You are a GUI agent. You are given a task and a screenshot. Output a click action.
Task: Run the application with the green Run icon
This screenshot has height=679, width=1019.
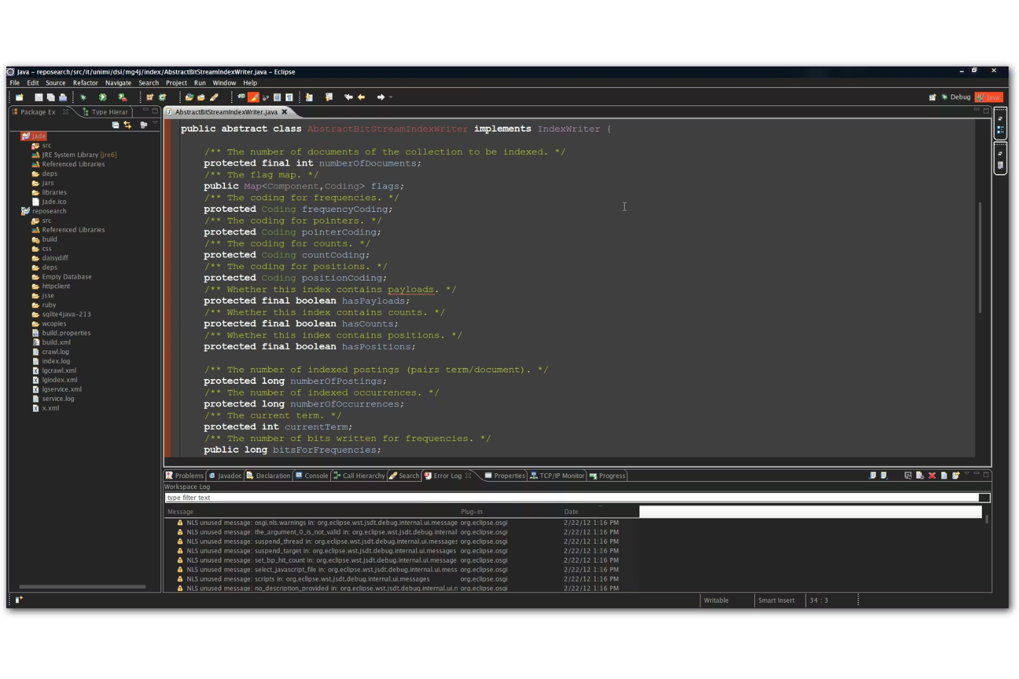(x=103, y=97)
